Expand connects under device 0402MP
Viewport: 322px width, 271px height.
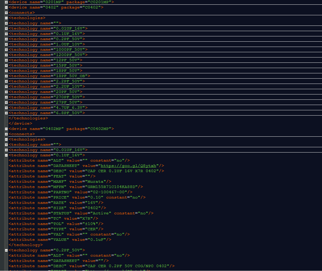tap(6, 134)
